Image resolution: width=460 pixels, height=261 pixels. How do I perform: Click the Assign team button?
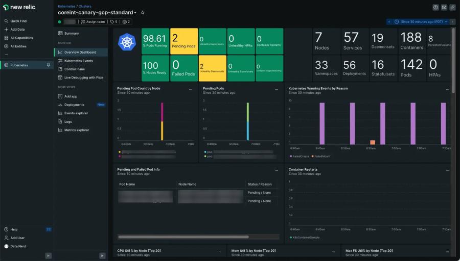point(93,21)
